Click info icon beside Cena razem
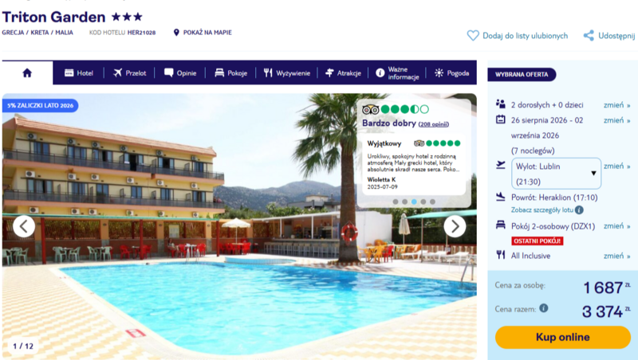The width and height of the screenshot is (638, 360). pyautogui.click(x=544, y=308)
